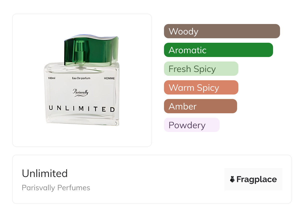Select the Woody accord bar
Image resolution: width=304 pixels, height=216 pixels.
222,31
